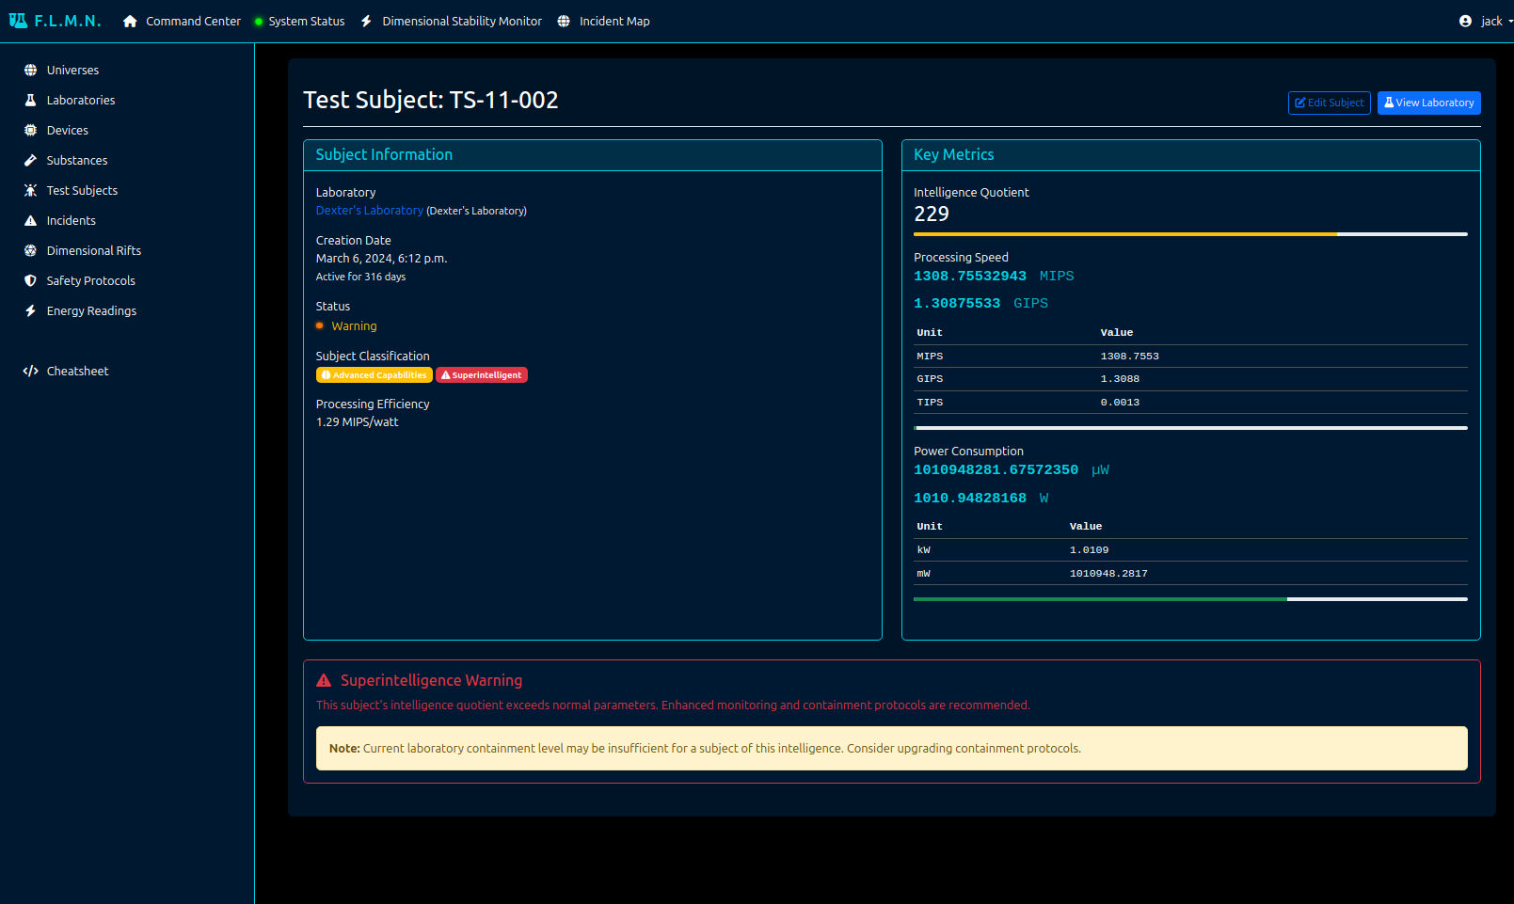
Task: Open Incident Map from top navigation
Action: (x=603, y=21)
